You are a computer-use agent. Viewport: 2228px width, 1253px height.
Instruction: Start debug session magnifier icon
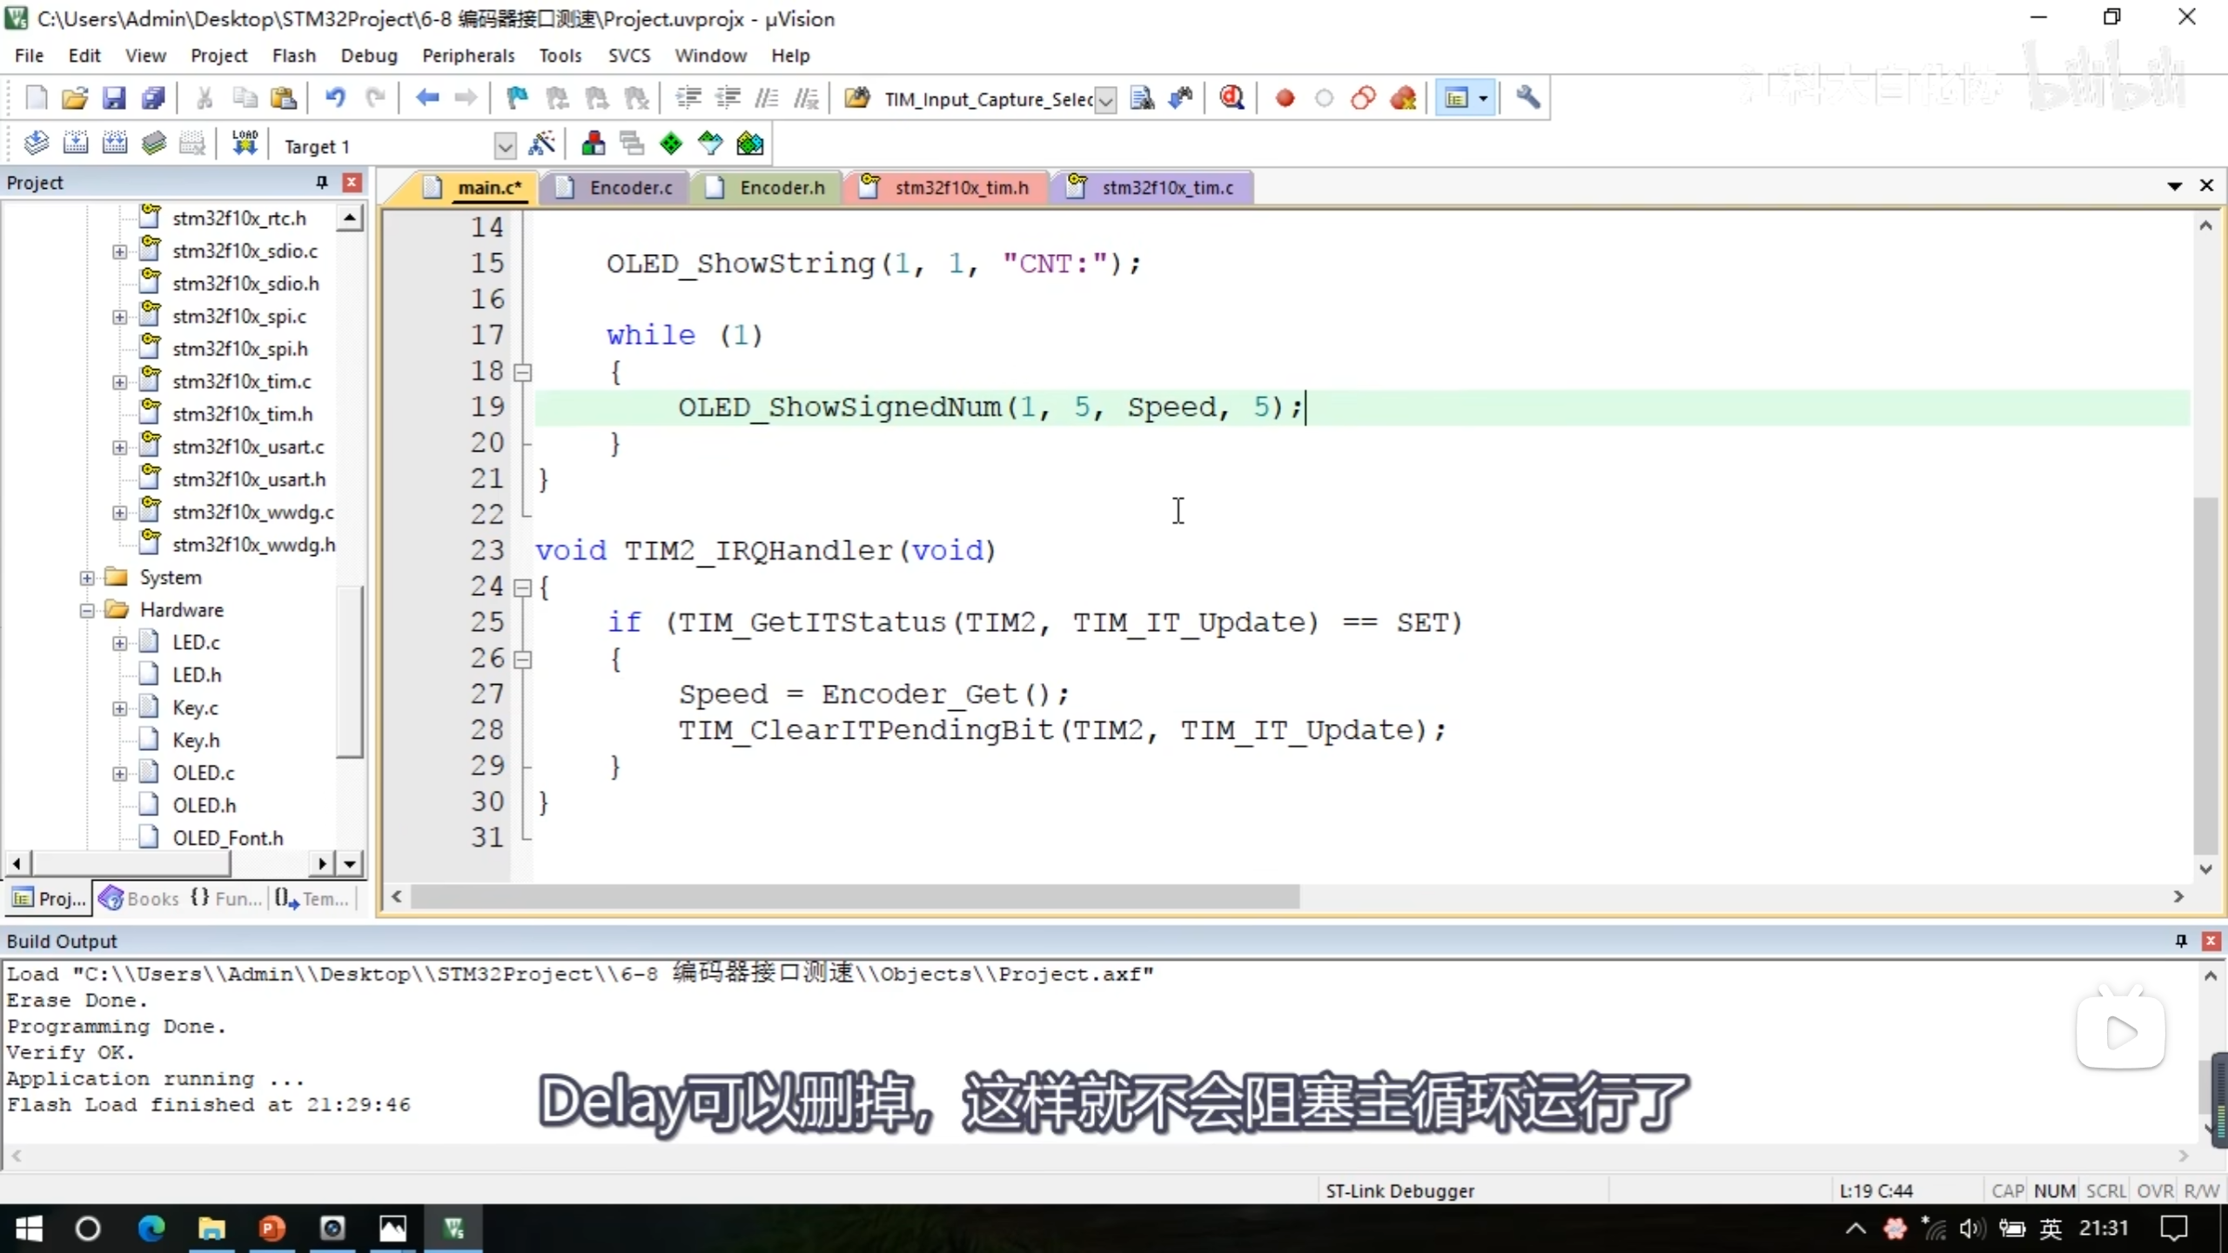coord(1231,97)
